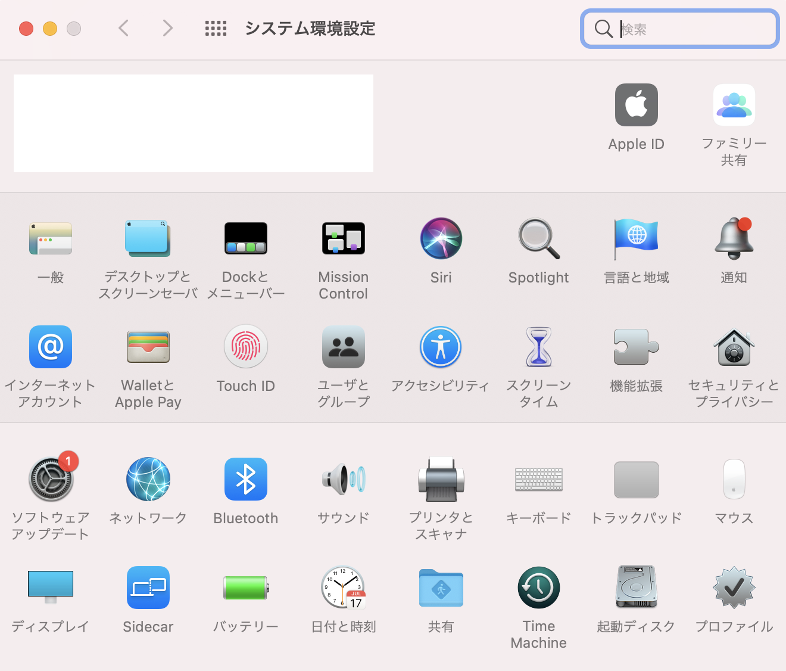Viewport: 786px width, 671px height.
Task: Open プロファイル settings
Action: pos(734,588)
